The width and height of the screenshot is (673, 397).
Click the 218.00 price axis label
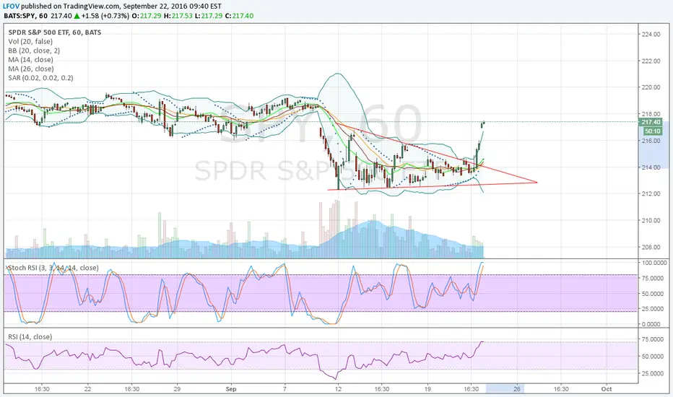(651, 114)
